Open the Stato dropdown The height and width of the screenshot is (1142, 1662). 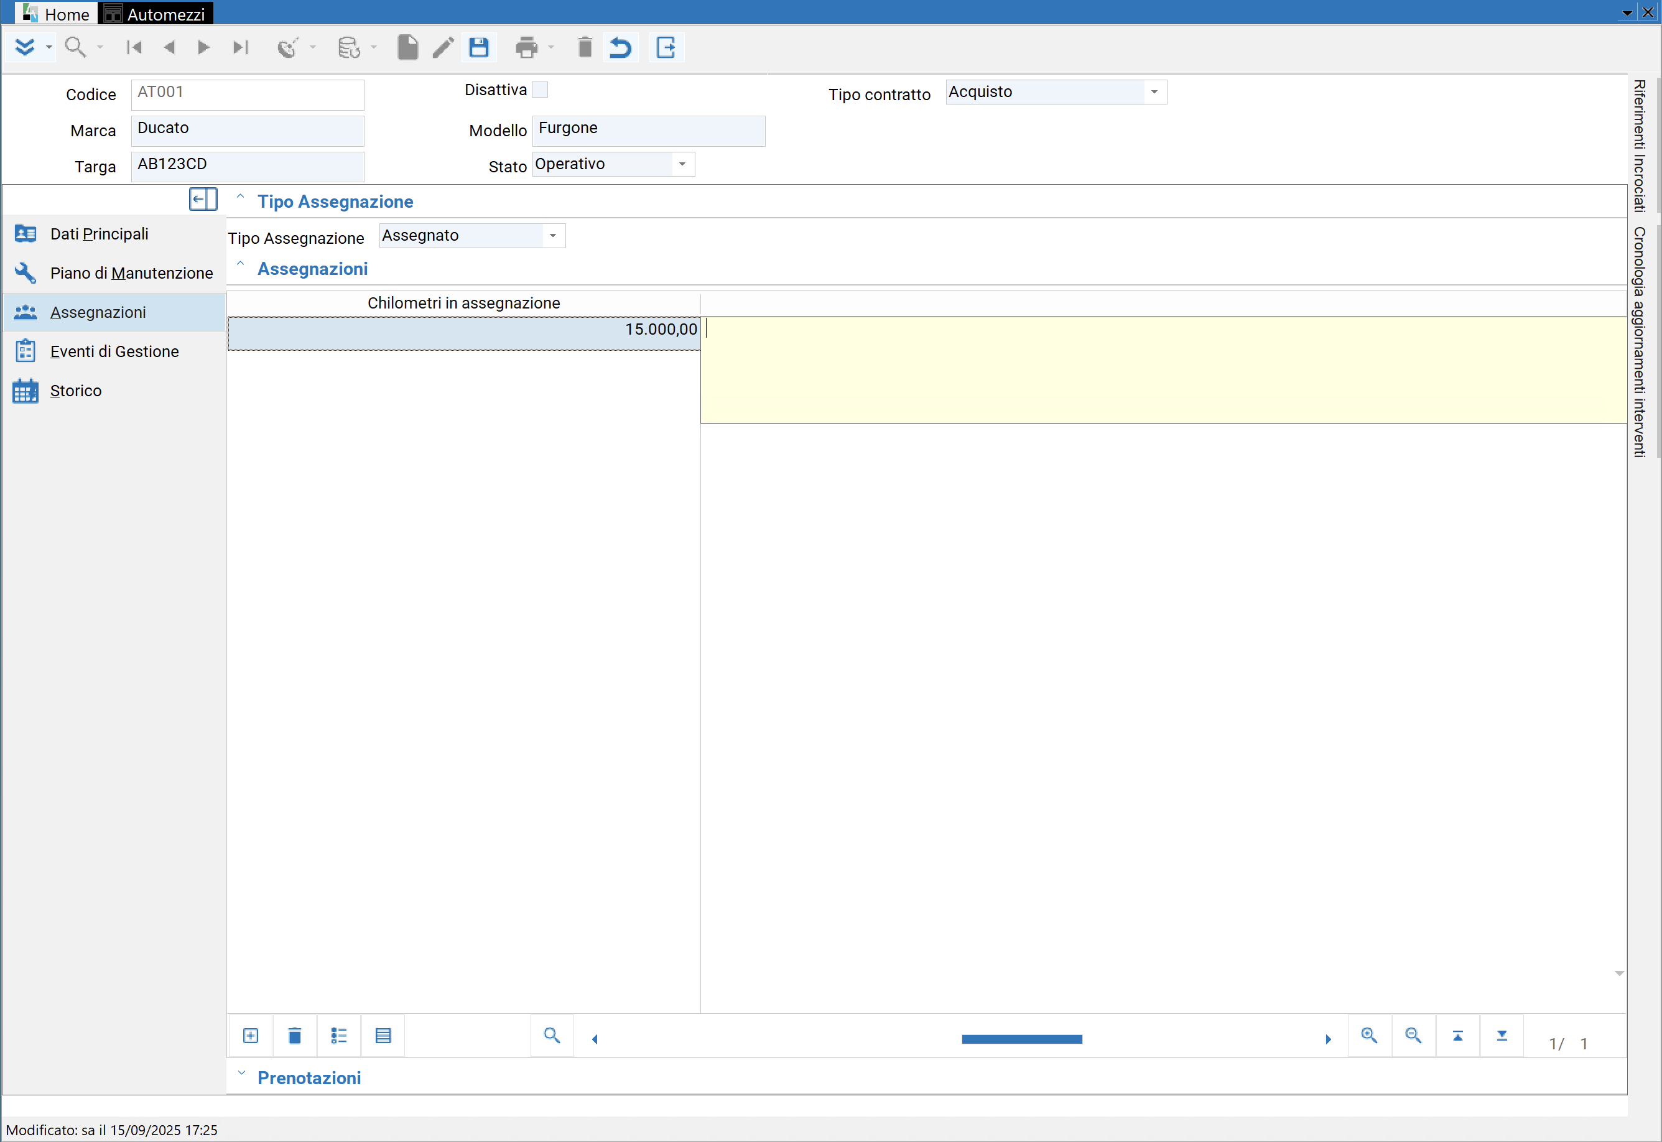tap(682, 164)
